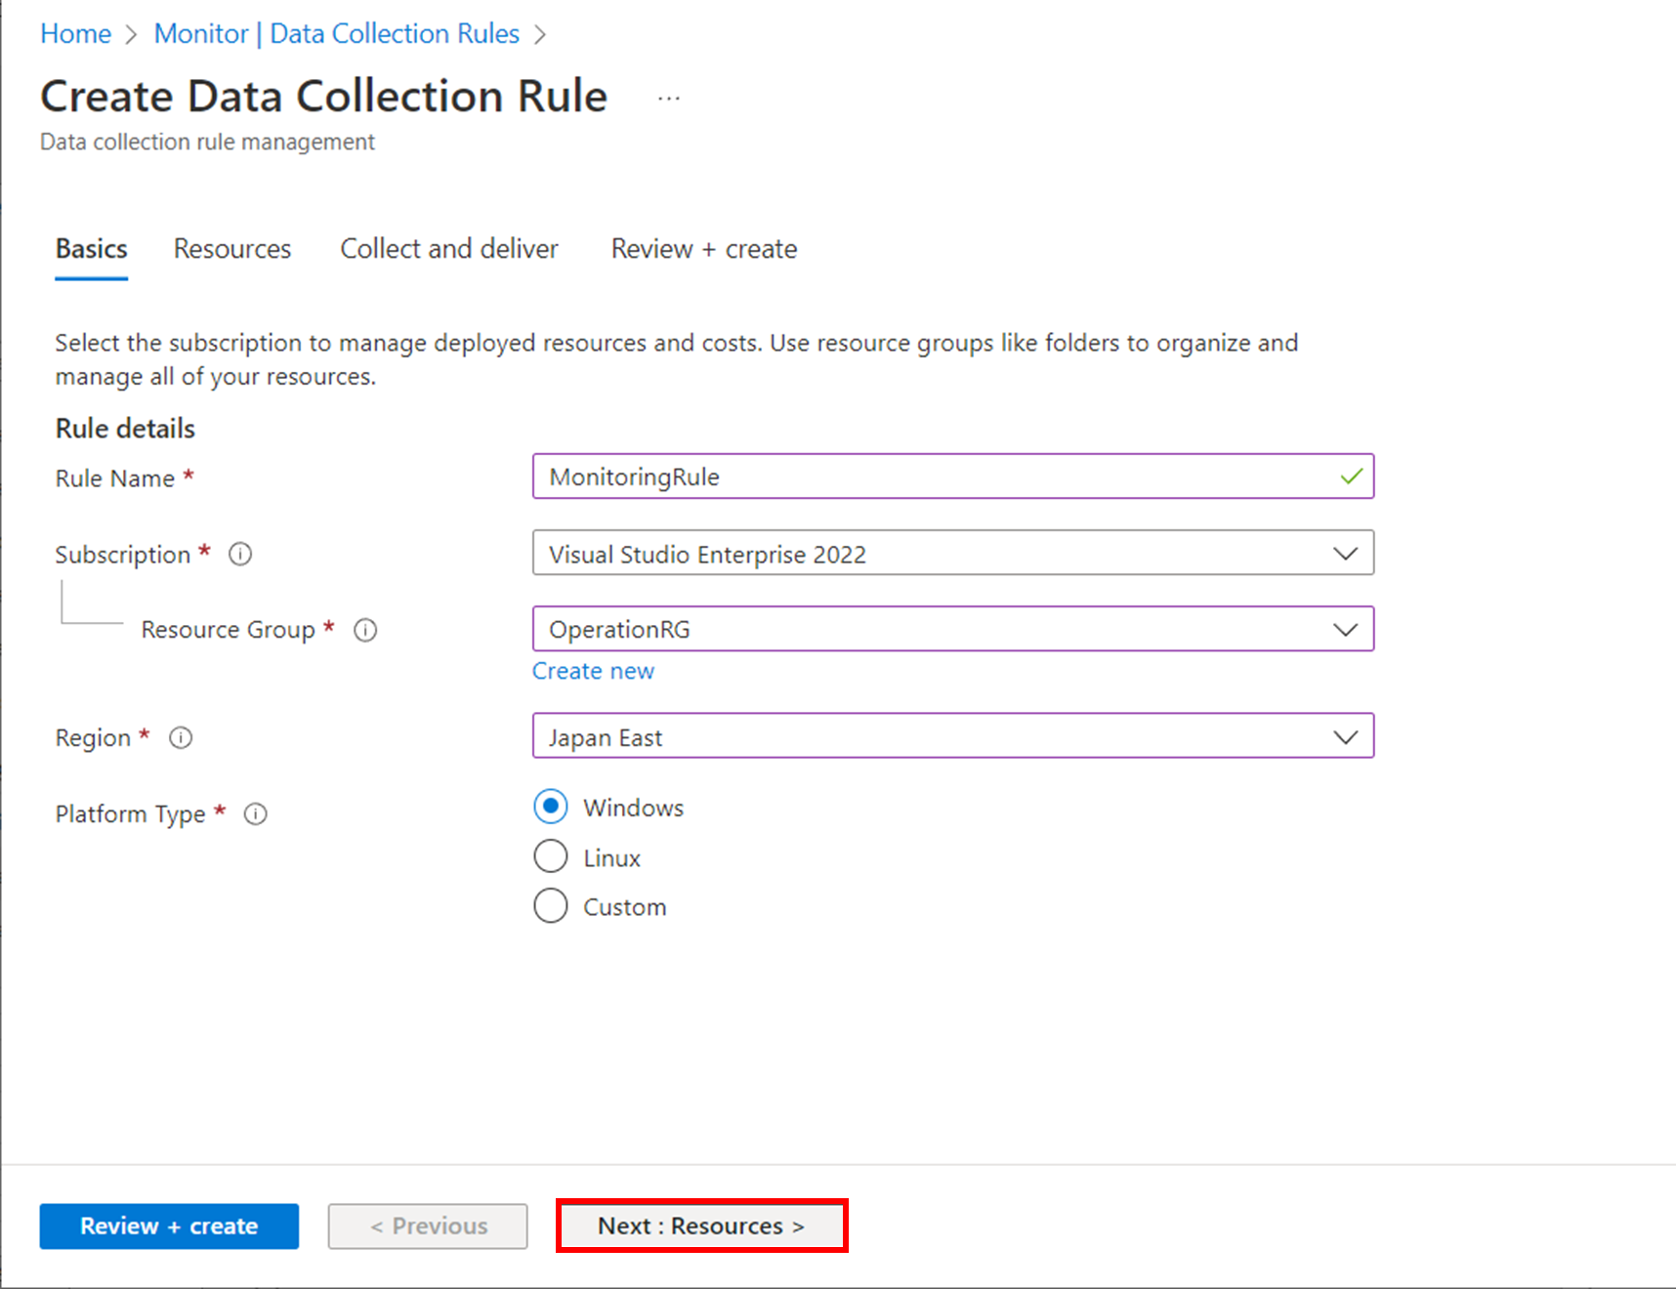Select the Windows platform radio button
Image resolution: width=1676 pixels, height=1289 pixels.
coord(551,807)
